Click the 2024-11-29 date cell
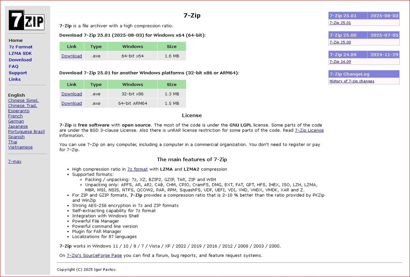 click(x=384, y=55)
